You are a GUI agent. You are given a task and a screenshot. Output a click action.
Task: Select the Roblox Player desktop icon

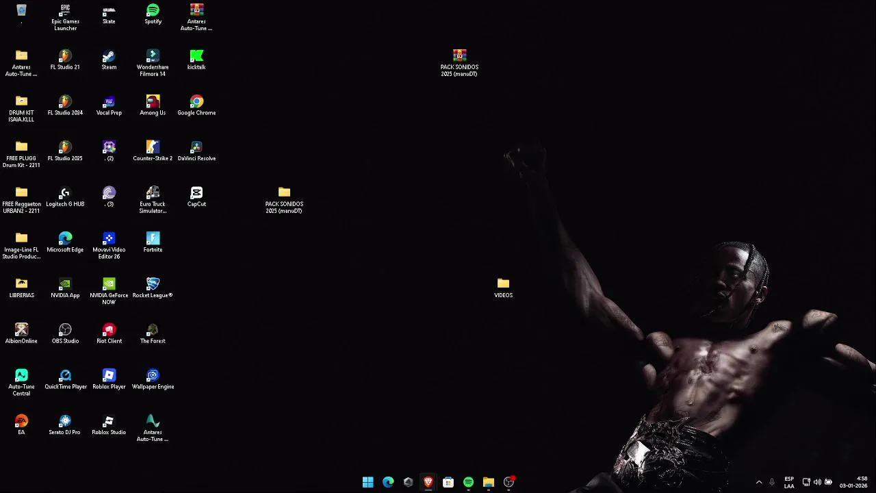coord(109,380)
